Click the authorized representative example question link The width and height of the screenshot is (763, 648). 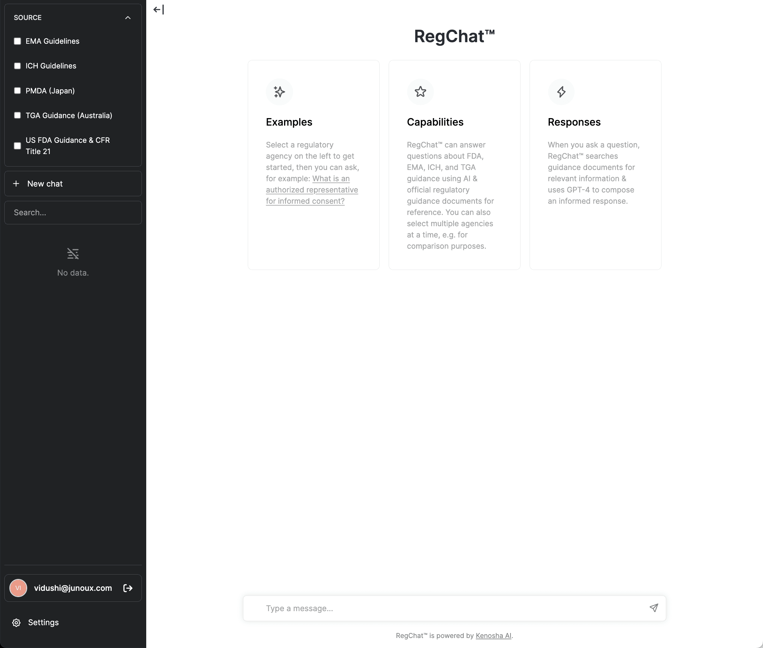click(x=312, y=190)
